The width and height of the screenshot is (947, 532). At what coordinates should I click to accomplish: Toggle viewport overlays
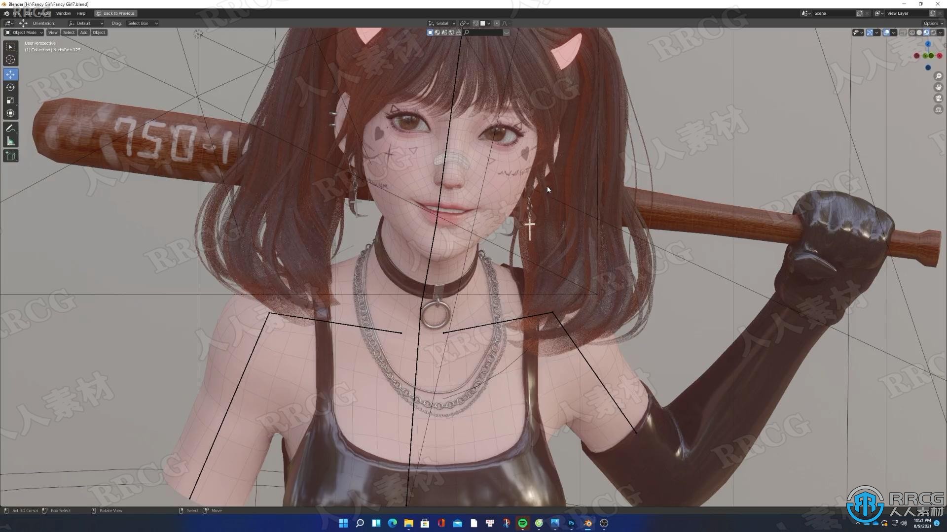[886, 33]
